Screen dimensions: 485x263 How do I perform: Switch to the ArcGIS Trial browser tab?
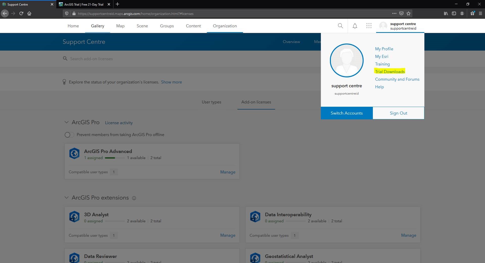coord(84,4)
